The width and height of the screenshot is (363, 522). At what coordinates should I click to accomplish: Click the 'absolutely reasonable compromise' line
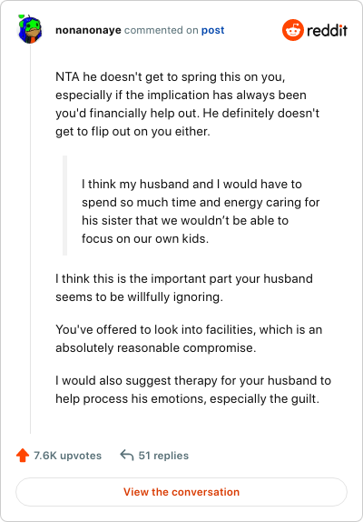pos(156,348)
